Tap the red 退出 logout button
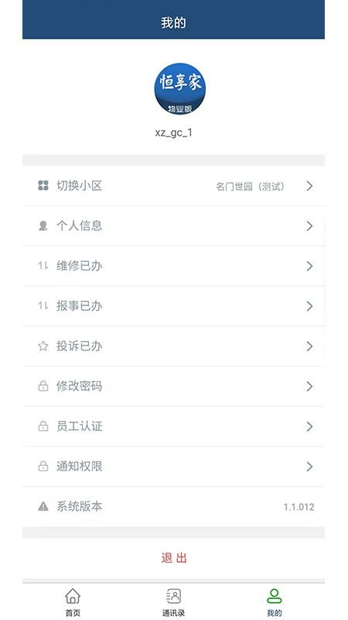Screen dimensions: 348x620 pos(173,558)
